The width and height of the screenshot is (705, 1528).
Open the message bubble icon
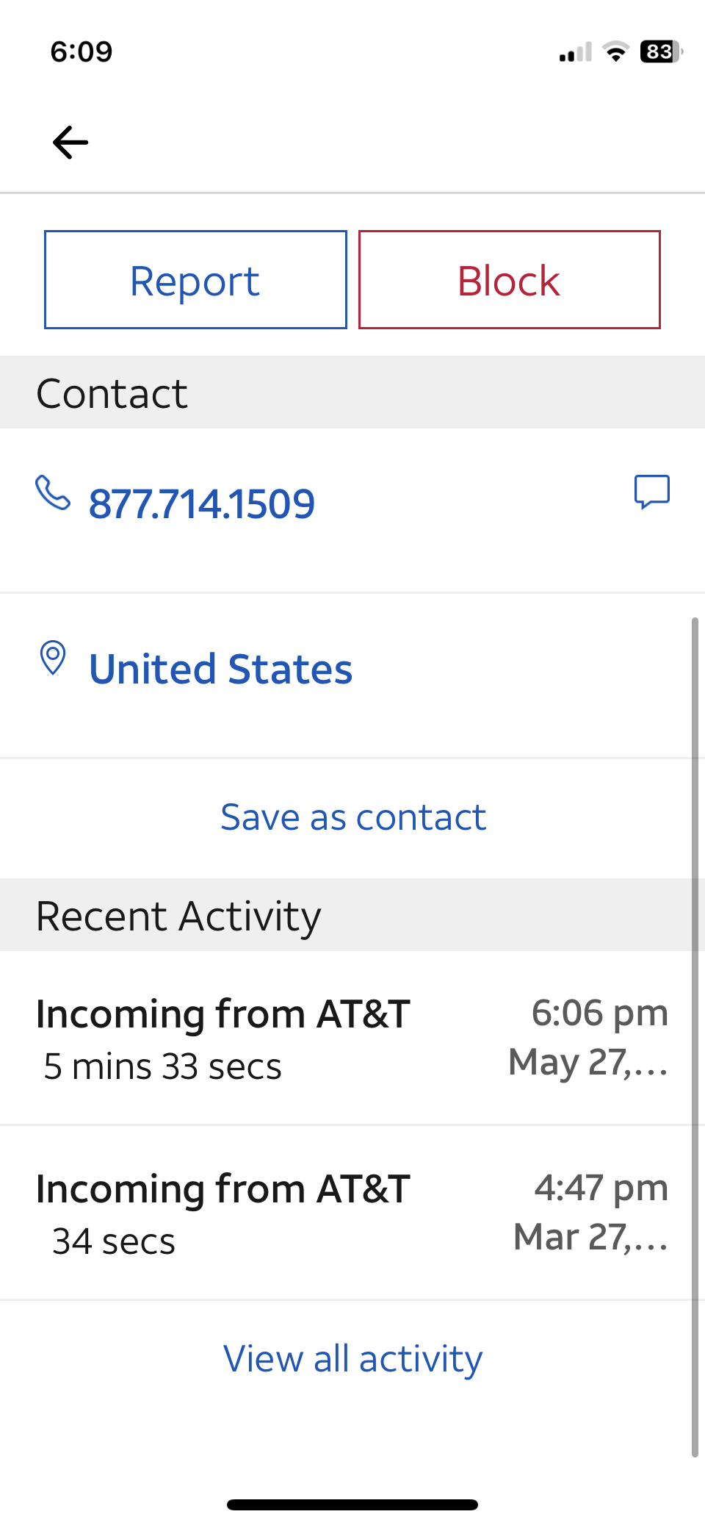coord(651,492)
